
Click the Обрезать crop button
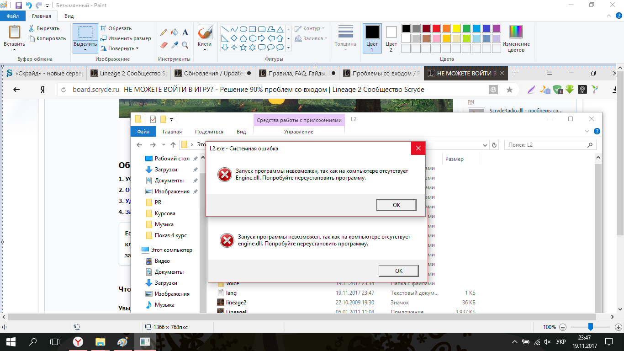116,28
